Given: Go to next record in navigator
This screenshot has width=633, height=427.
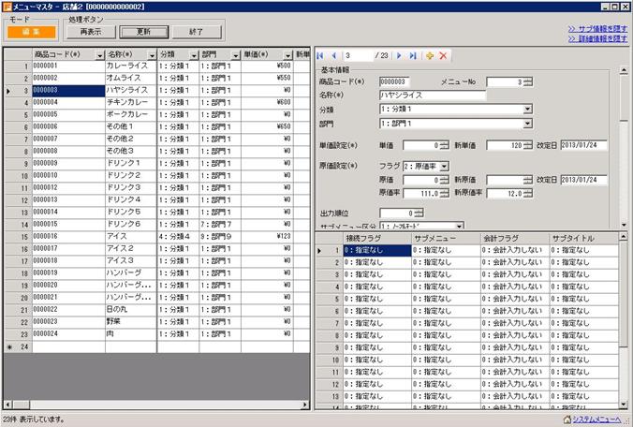Looking at the screenshot, I should point(399,55).
